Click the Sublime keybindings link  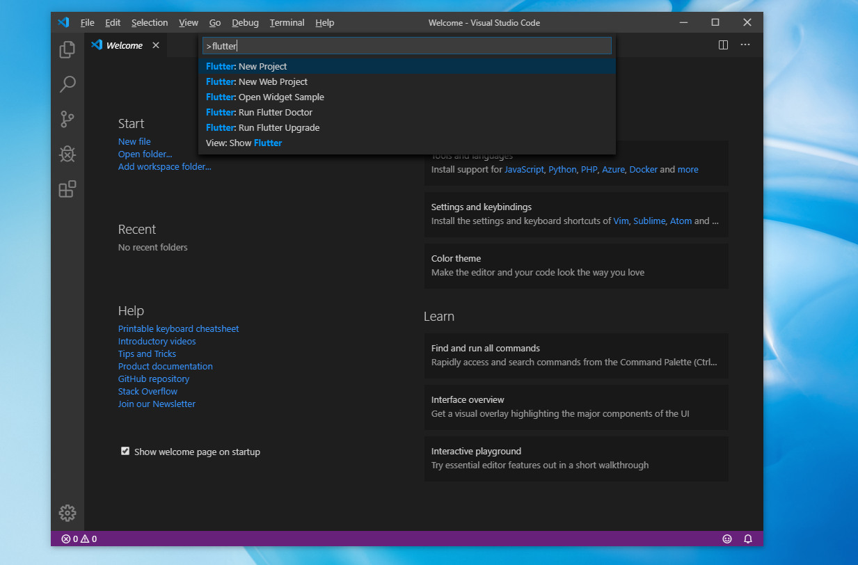[x=649, y=221]
